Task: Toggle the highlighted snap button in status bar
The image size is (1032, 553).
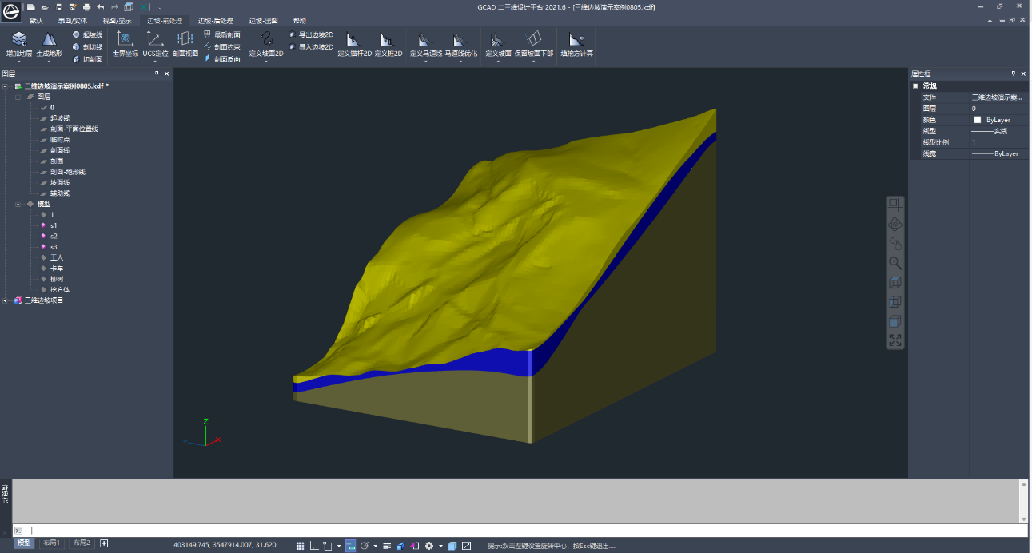Action: click(350, 546)
